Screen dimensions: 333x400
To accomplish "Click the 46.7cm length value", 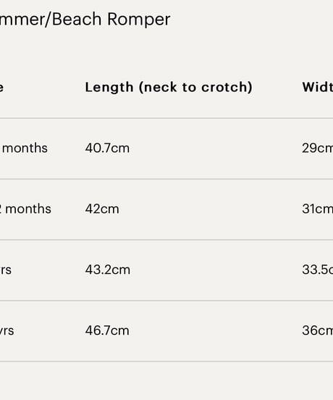I will [x=107, y=330].
